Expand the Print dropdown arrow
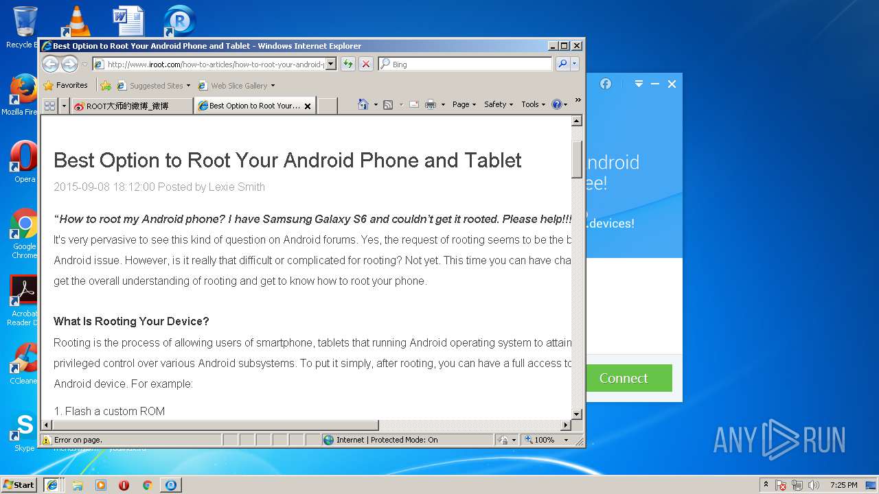 click(x=443, y=105)
